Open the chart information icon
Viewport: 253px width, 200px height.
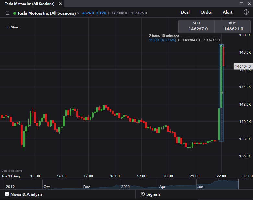246,12
